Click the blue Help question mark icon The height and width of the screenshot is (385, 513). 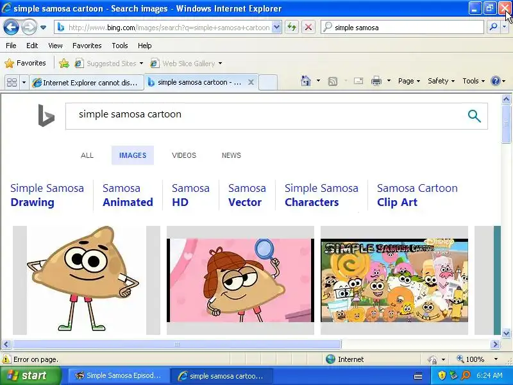pos(496,81)
